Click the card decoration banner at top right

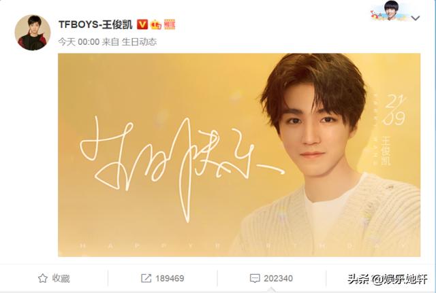(x=390, y=11)
